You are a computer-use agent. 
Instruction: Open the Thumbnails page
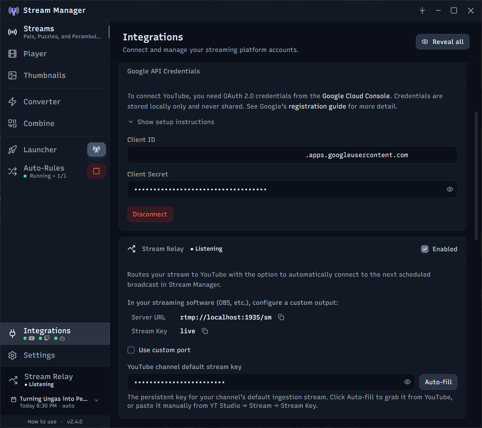click(55, 76)
